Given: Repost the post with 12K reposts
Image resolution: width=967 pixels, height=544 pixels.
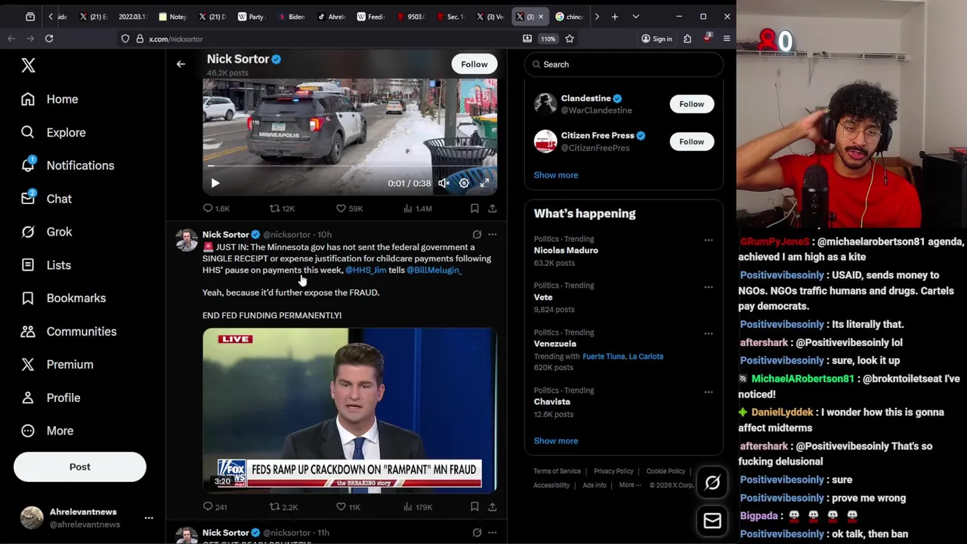Looking at the screenshot, I should (282, 209).
